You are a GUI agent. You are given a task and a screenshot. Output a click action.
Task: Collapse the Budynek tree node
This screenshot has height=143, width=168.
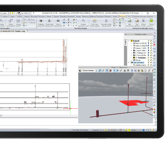coord(129,41)
